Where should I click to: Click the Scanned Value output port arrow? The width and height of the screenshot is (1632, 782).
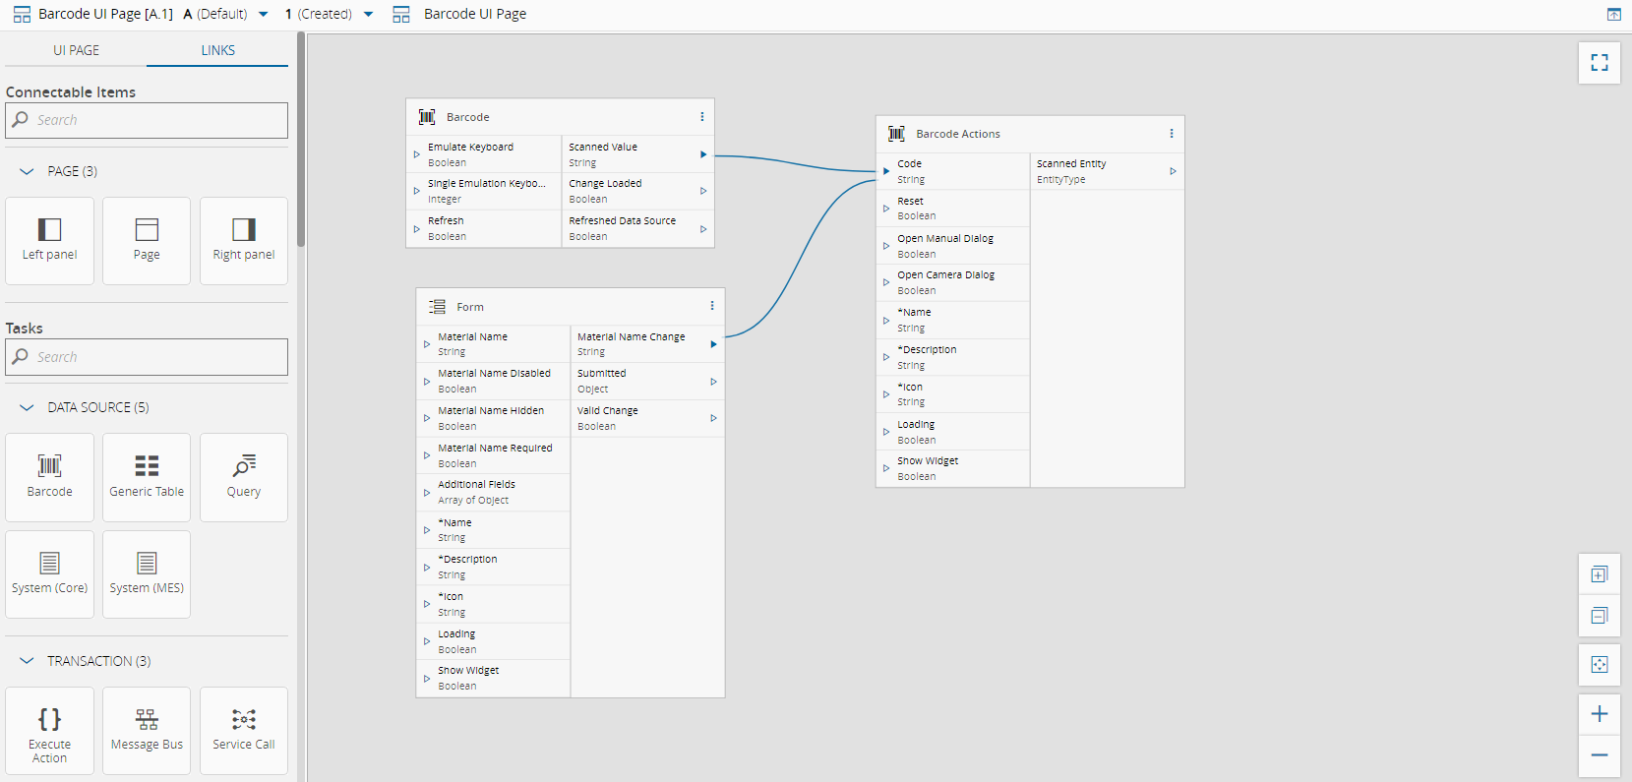(702, 154)
